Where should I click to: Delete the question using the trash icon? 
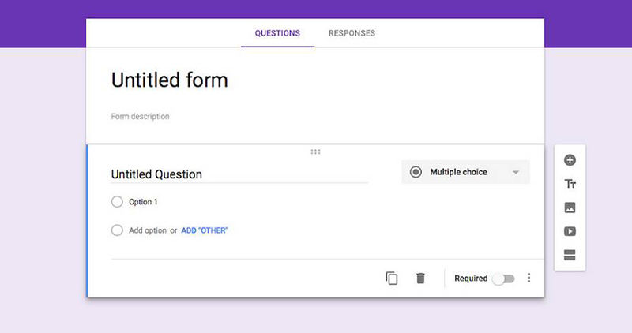[x=420, y=279]
